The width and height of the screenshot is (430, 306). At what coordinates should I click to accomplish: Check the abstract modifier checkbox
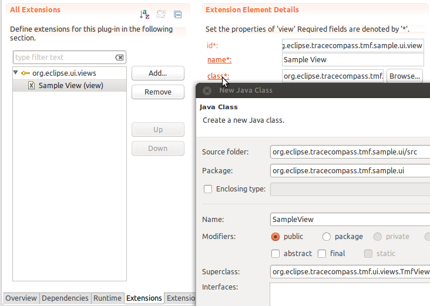point(276,254)
